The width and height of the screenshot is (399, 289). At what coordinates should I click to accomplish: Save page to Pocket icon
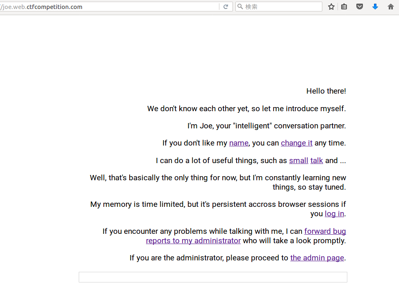pyautogui.click(x=360, y=7)
